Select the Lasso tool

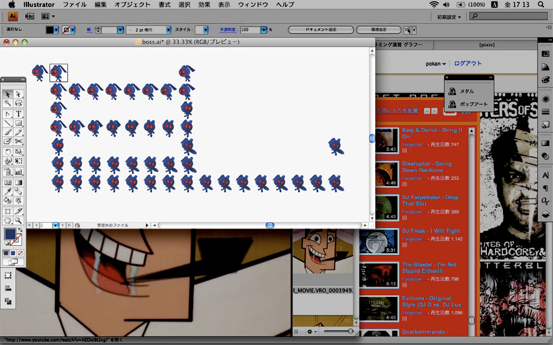19,103
